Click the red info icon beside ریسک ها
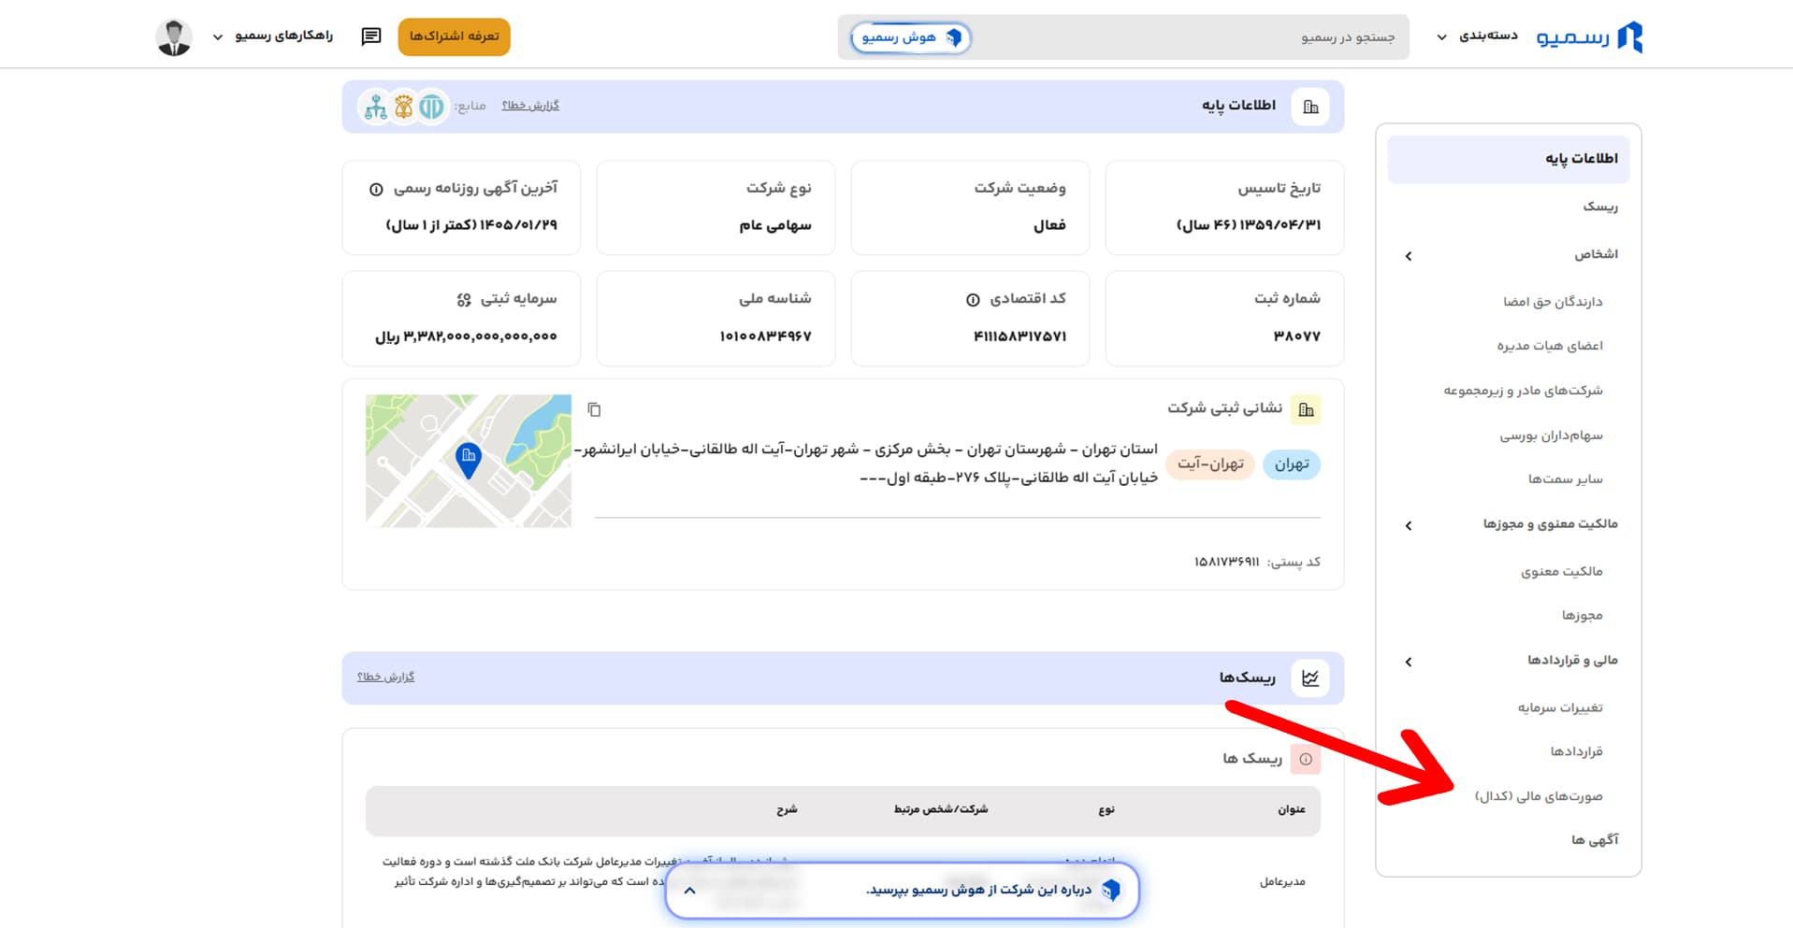Screen dimensions: 1793x928 [1306, 759]
